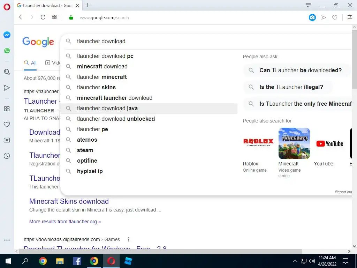Open Windows taskbar search
The height and width of the screenshot is (268, 357).
tap(25, 261)
